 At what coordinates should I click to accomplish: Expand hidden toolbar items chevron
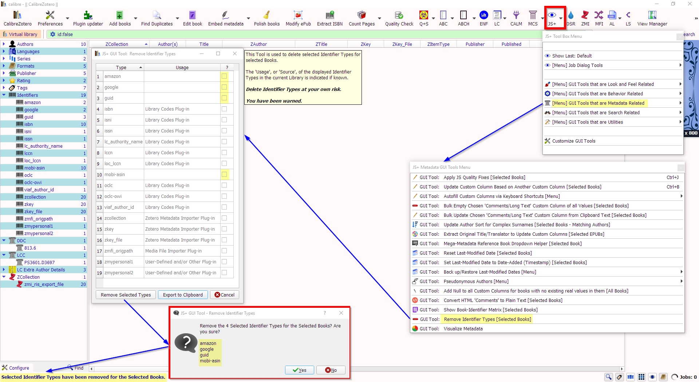[696, 18]
